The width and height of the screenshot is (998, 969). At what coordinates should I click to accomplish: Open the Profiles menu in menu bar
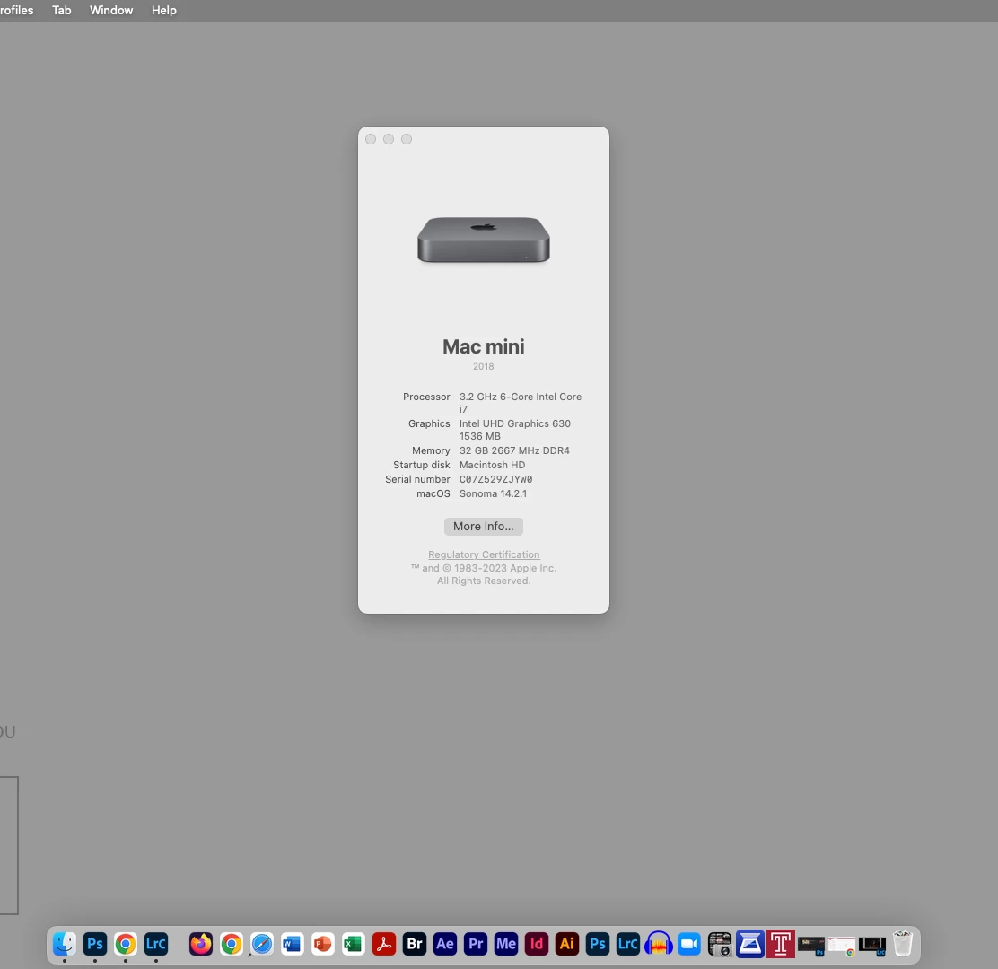point(16,10)
